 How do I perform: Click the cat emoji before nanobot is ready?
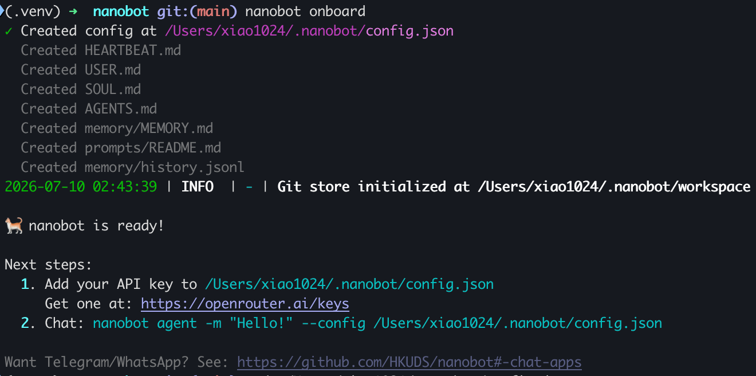14,226
